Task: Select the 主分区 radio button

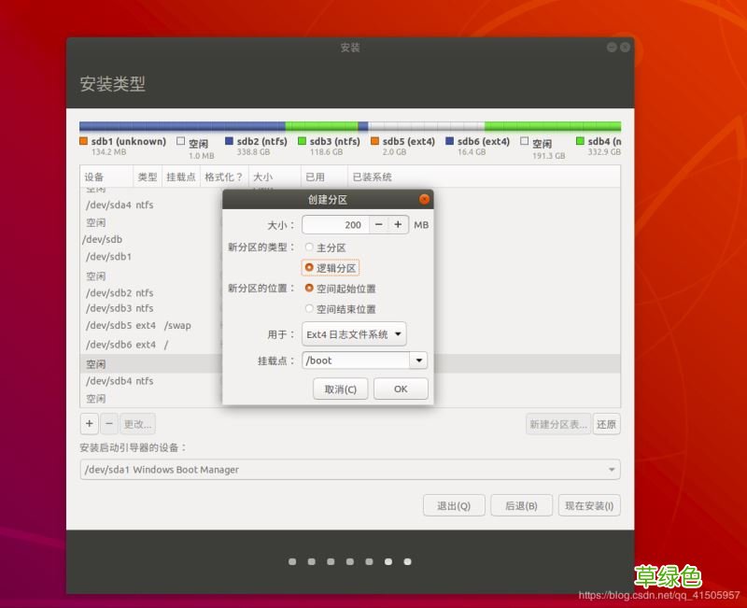Action: [309, 246]
